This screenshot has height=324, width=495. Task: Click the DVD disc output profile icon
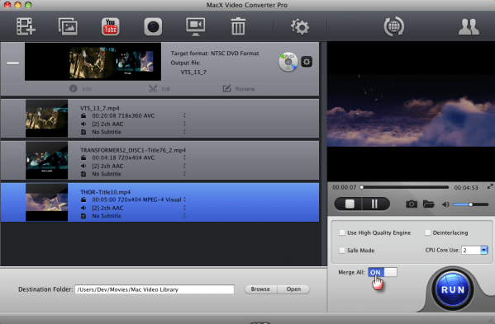click(288, 62)
